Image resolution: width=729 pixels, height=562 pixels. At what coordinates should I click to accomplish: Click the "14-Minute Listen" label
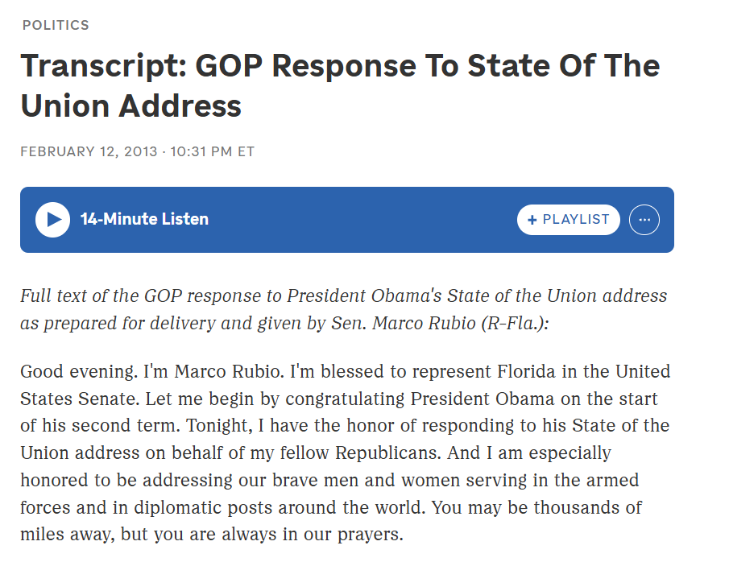(x=144, y=219)
